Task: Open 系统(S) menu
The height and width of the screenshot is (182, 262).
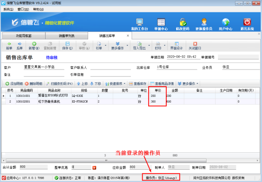Action: tap(8, 9)
